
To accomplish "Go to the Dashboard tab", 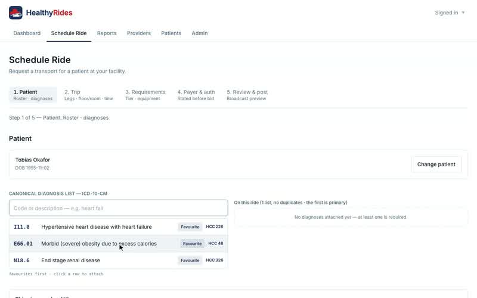I will click(x=27, y=33).
